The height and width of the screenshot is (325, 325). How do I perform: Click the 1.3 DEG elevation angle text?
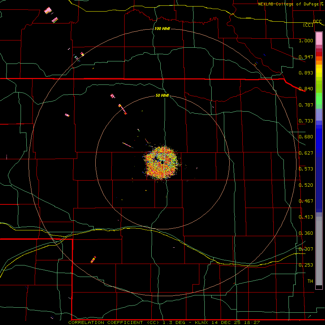pyautogui.click(x=174, y=322)
